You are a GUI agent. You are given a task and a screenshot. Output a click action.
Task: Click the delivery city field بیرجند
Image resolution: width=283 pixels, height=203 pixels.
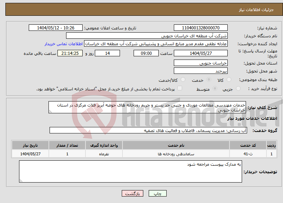(201, 71)
